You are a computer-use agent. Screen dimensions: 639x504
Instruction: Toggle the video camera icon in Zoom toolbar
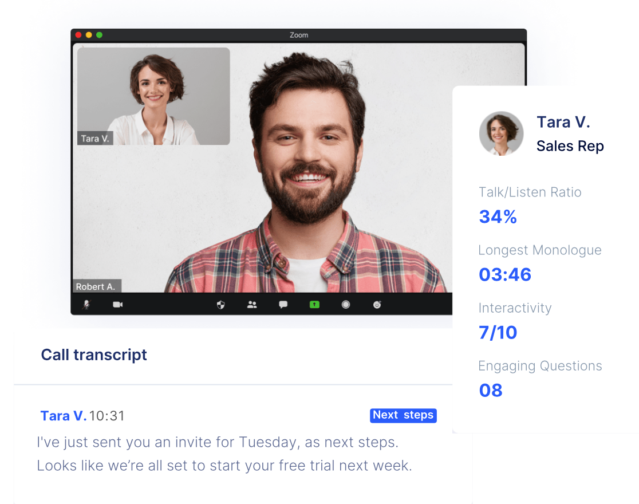[118, 305]
